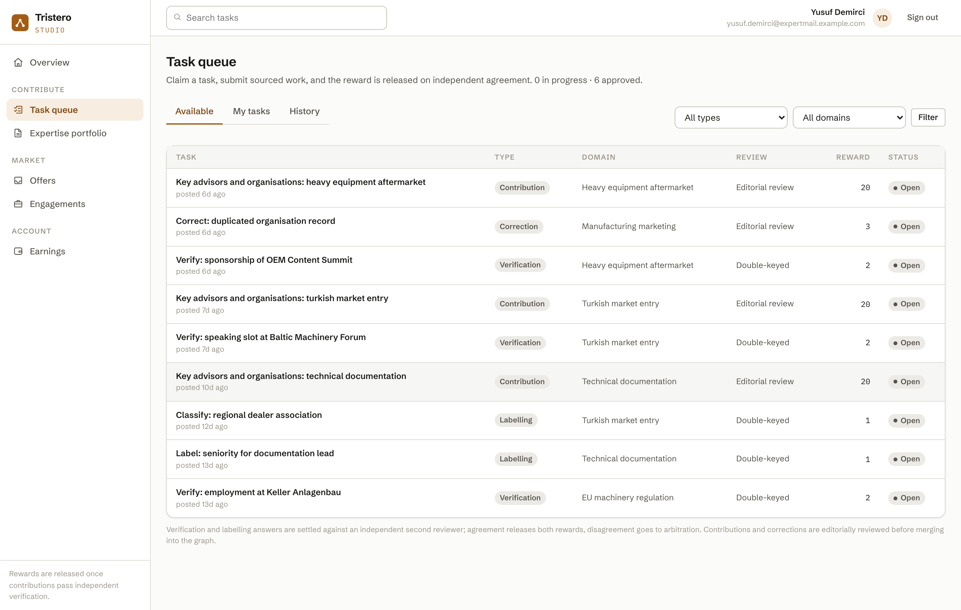Go to Engagements in the sidebar
The image size is (961, 610).
[75, 204]
